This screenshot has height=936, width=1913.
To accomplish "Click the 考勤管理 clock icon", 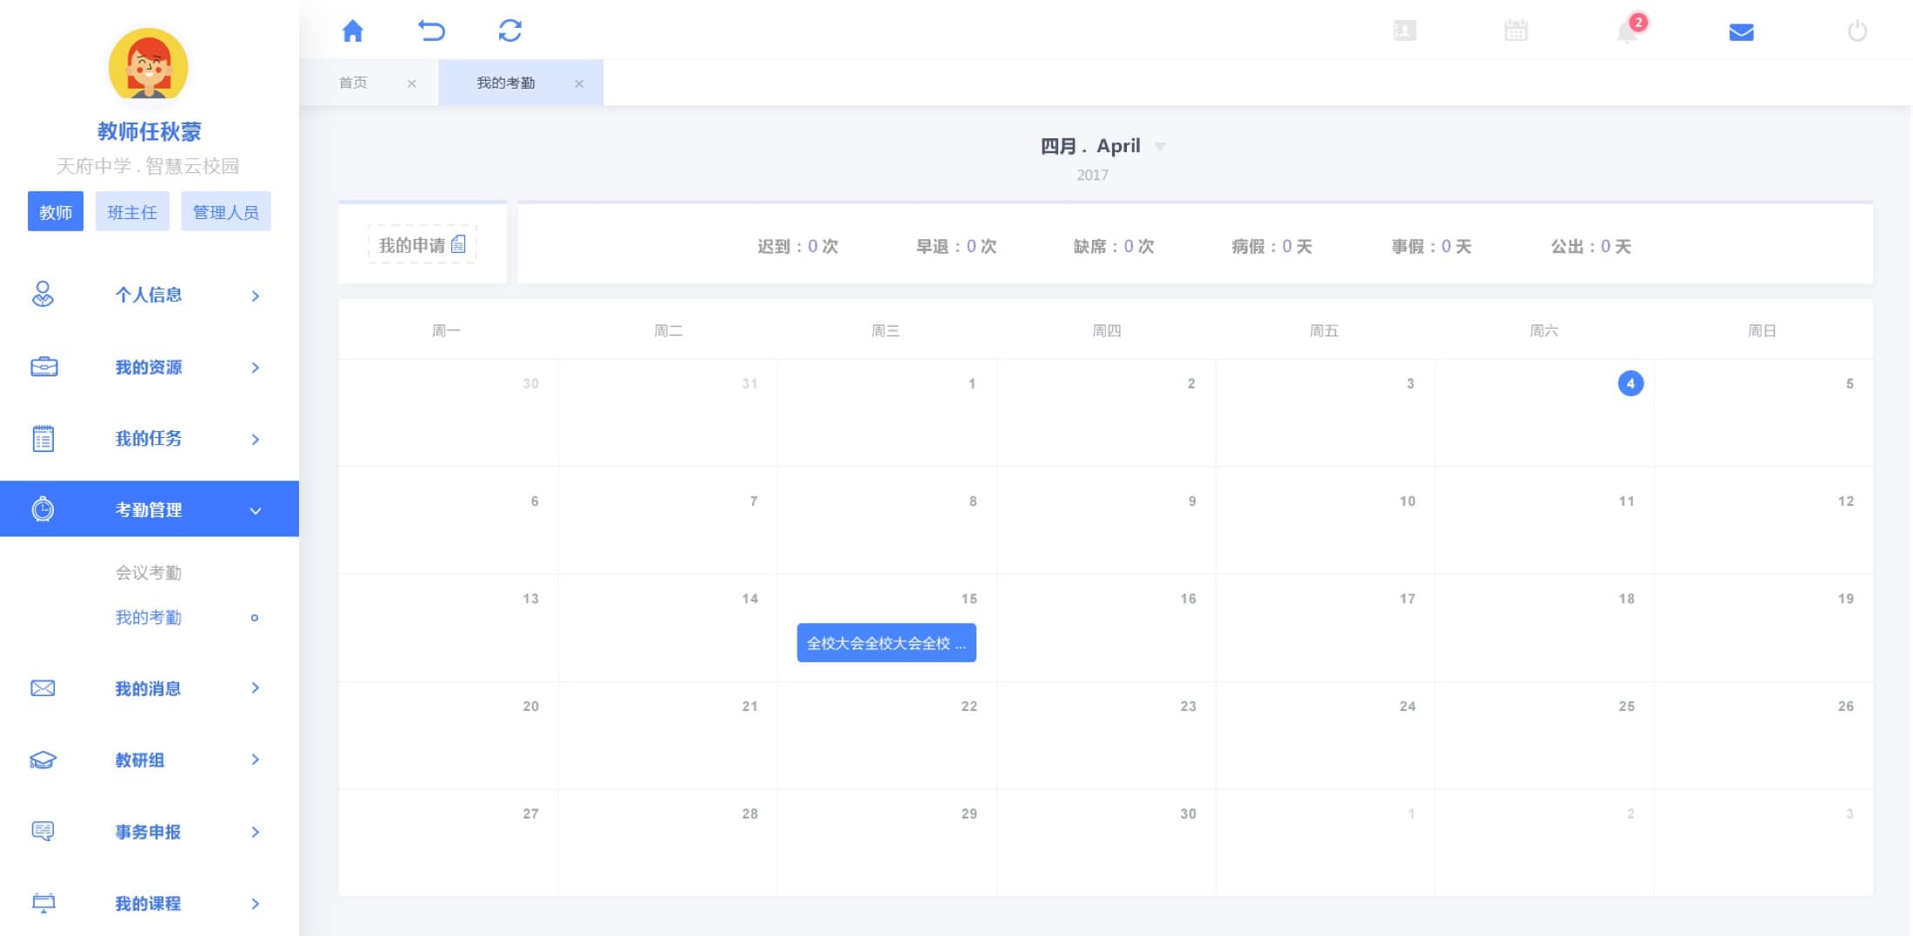I will click(43, 509).
